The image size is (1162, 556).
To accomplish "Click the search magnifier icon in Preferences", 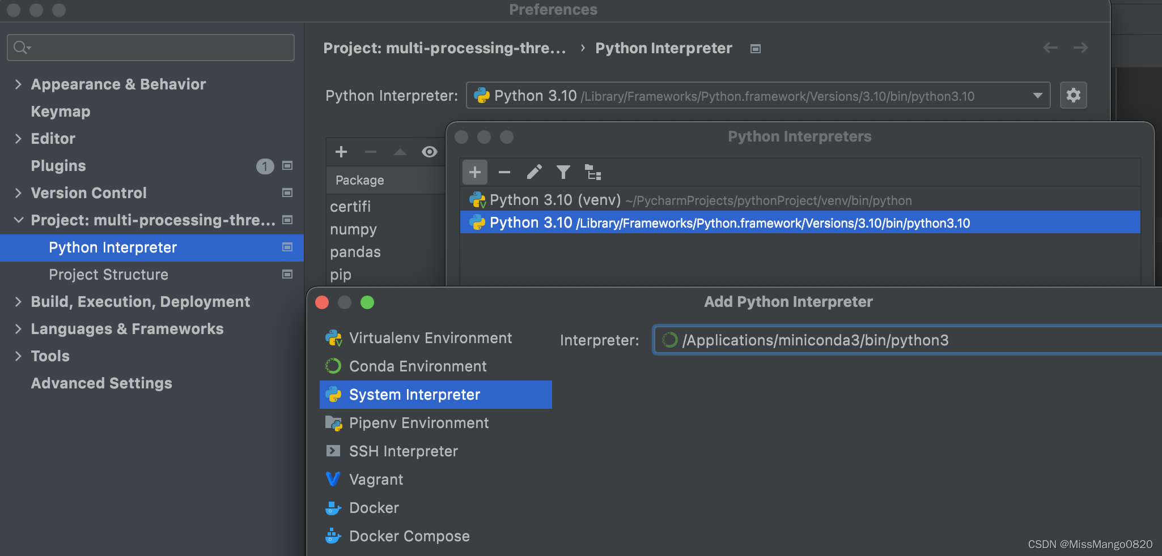I will pos(22,48).
